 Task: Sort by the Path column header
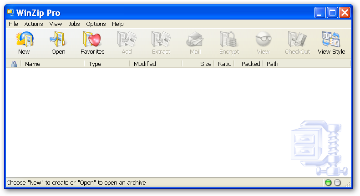tap(307, 64)
